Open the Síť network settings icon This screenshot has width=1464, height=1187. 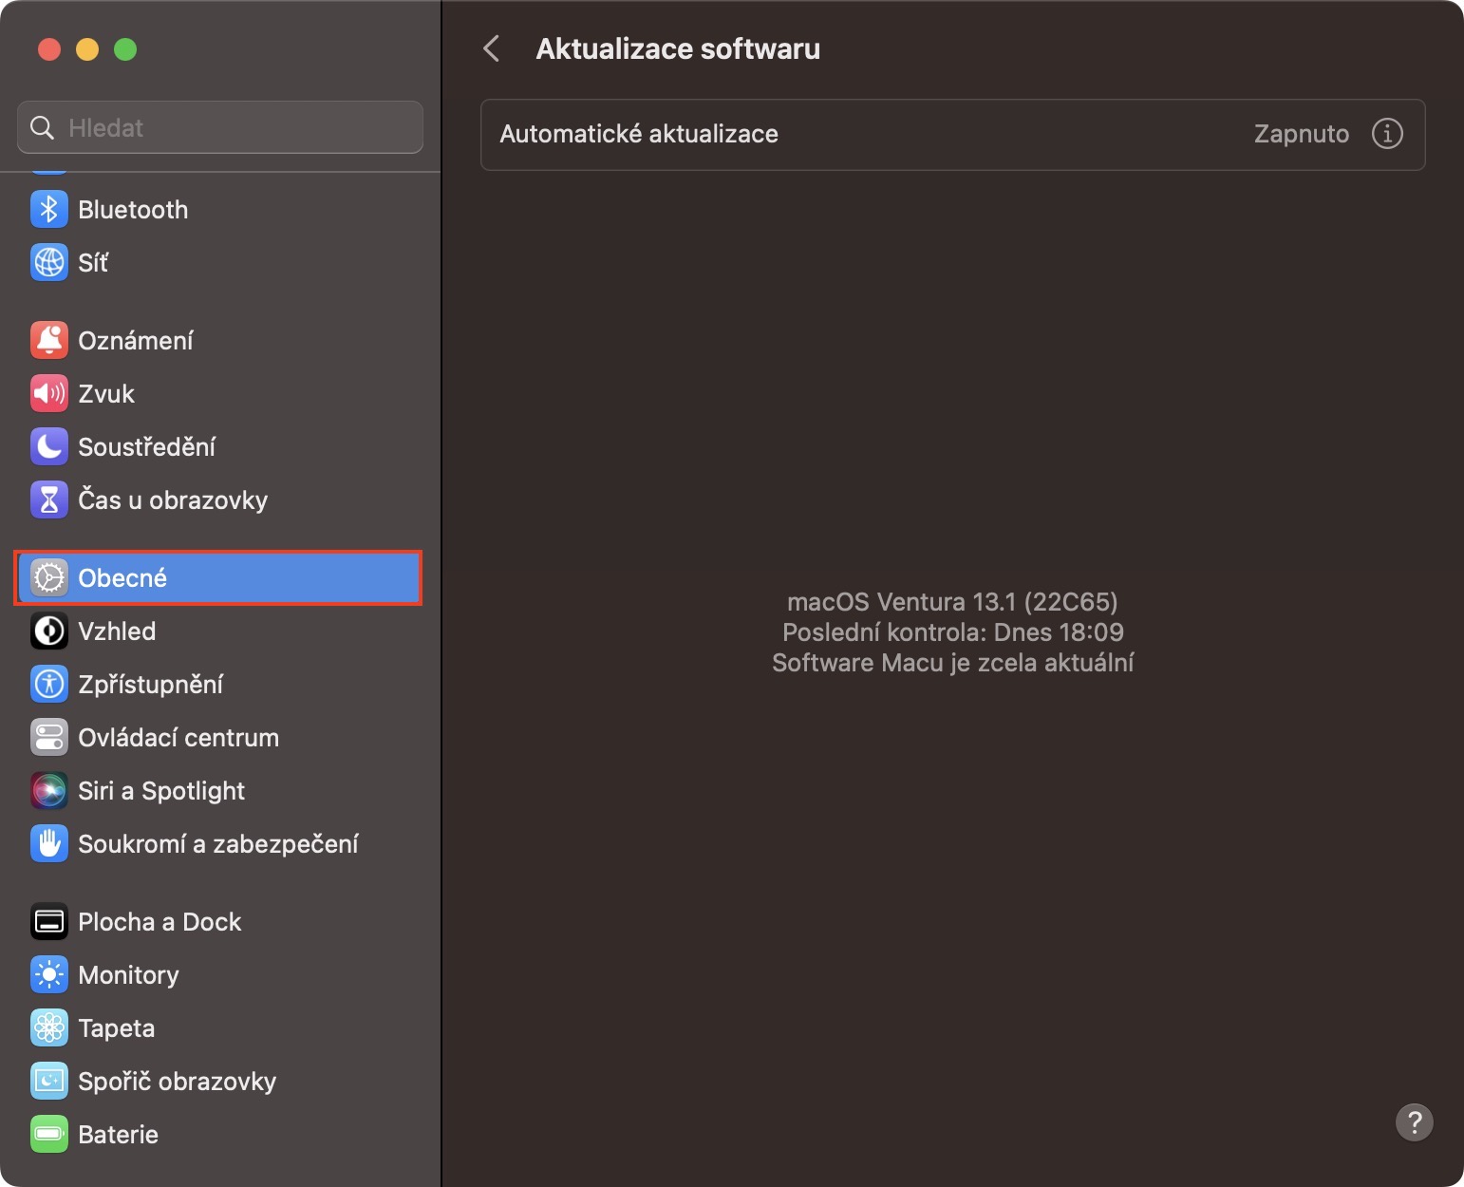(49, 263)
